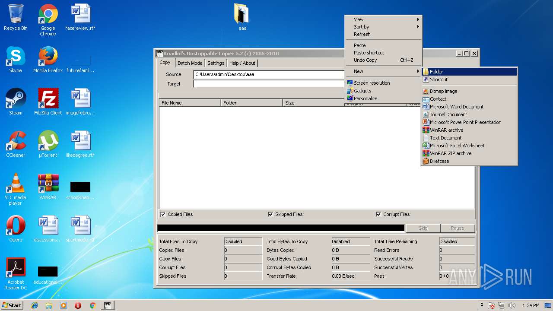Image resolution: width=553 pixels, height=311 pixels.
Task: Click the File Name column header
Action: point(190,103)
